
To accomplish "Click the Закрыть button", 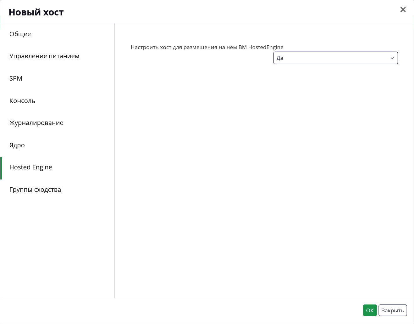I will coord(393,310).
